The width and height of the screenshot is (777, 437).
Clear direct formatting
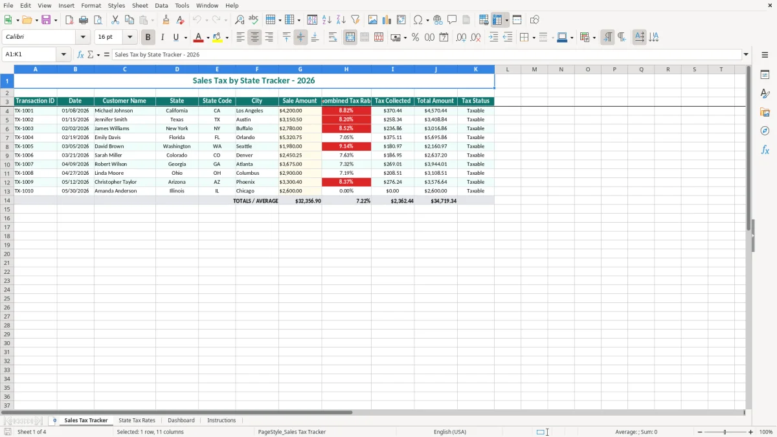tap(180, 20)
